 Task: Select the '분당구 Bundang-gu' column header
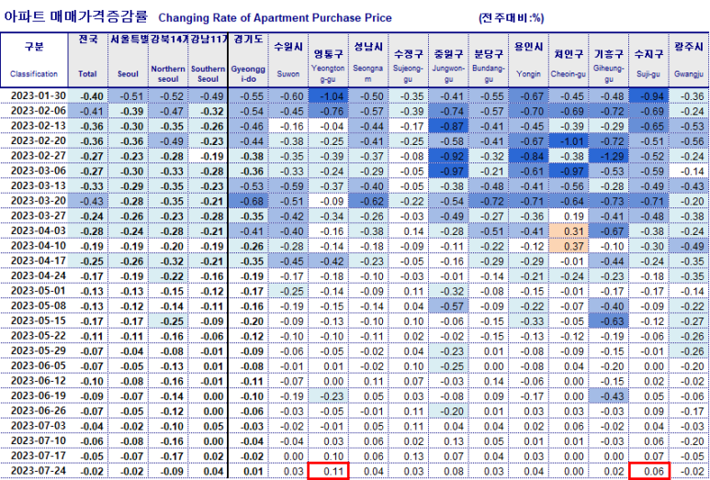click(x=489, y=60)
